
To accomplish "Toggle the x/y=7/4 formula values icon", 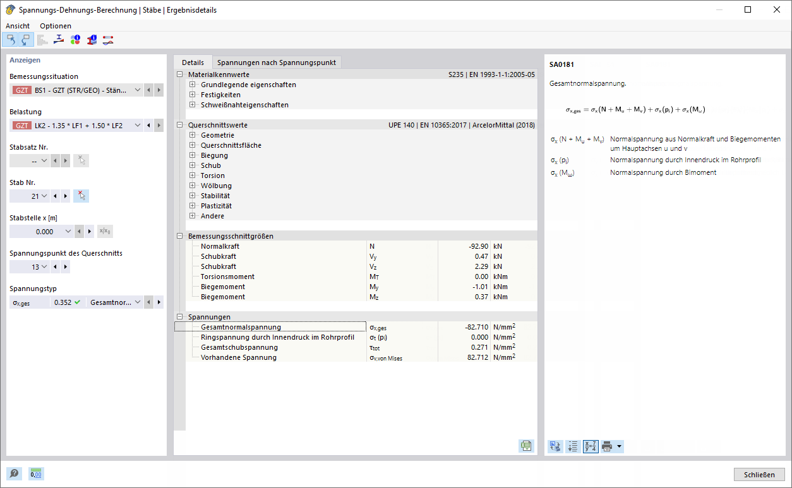I will (591, 446).
